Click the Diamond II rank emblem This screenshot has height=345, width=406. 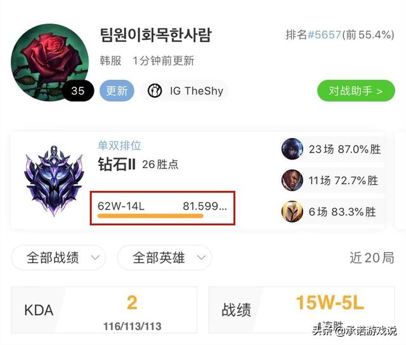(x=54, y=180)
